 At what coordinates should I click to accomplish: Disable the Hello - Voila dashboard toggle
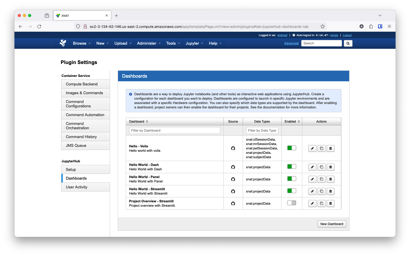tap(291, 148)
